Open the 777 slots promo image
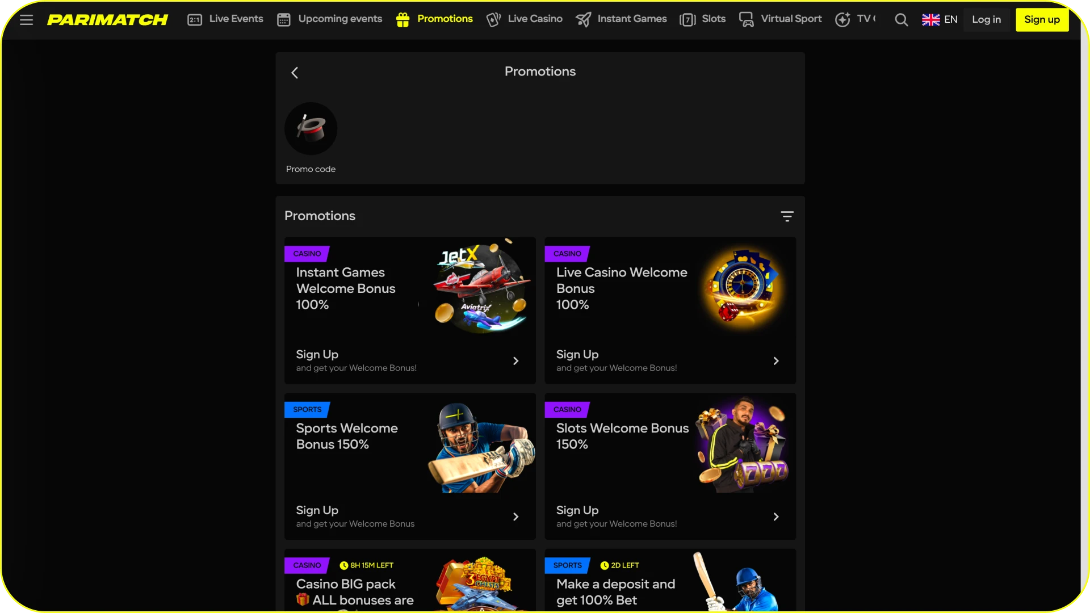The height and width of the screenshot is (613, 1090). [743, 444]
